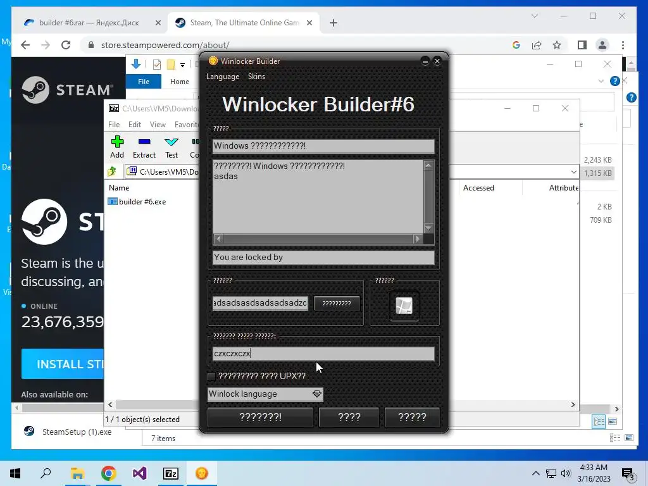648x486 pixels.
Task: Bookmark the page with the star icon
Action: click(x=557, y=45)
